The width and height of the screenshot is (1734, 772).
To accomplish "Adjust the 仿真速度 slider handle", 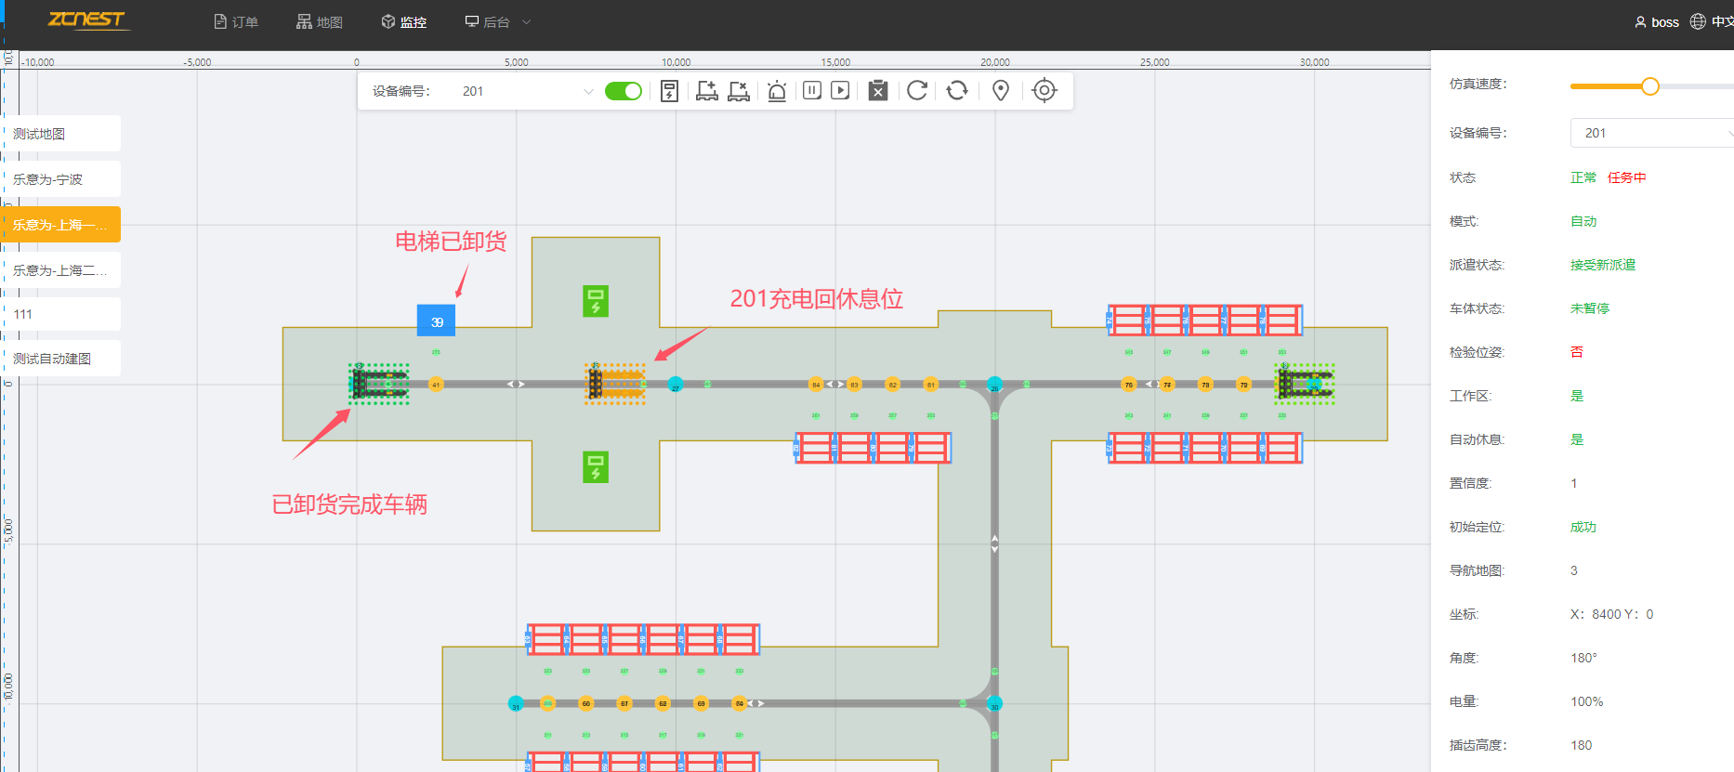I will (1649, 86).
